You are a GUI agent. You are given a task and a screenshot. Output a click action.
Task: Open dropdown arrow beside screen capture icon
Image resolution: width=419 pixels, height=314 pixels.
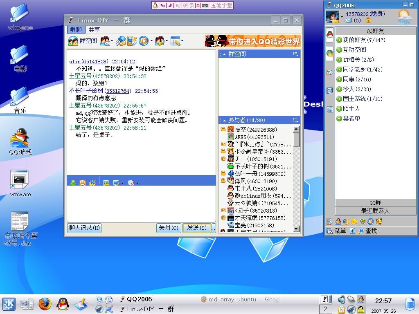click(123, 183)
